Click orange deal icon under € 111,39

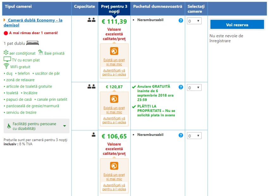click(114, 51)
